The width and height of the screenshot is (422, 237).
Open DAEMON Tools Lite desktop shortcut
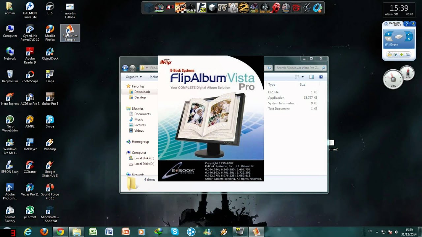click(30, 11)
